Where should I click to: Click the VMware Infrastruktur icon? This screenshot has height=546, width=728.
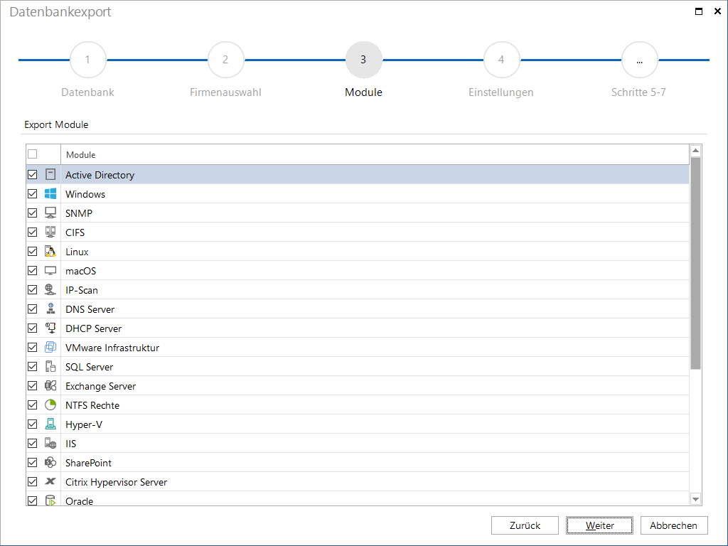(50, 347)
